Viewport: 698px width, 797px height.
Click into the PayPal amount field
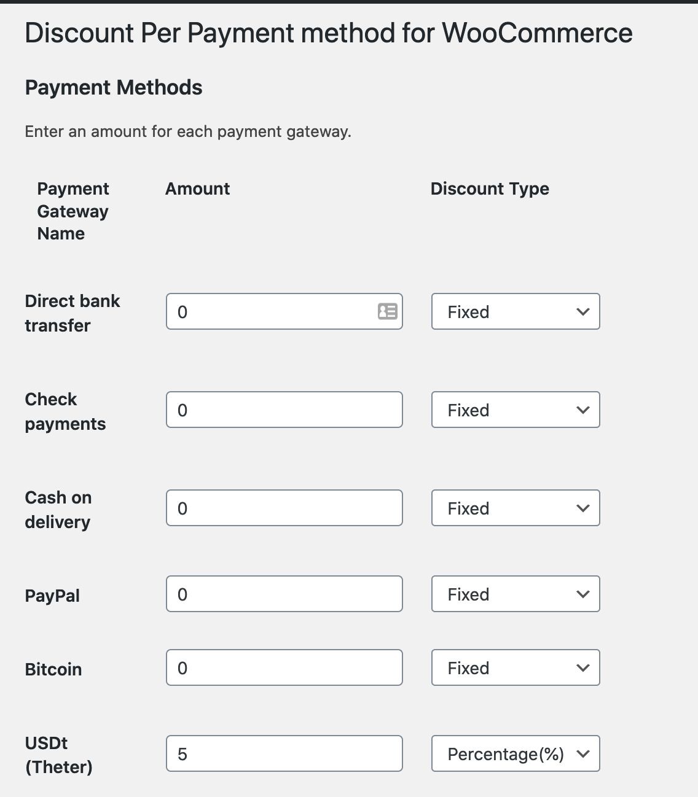click(284, 594)
